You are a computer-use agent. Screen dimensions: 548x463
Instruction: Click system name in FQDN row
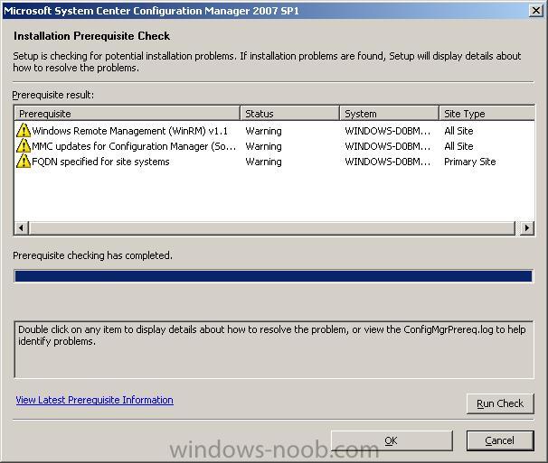coord(388,162)
